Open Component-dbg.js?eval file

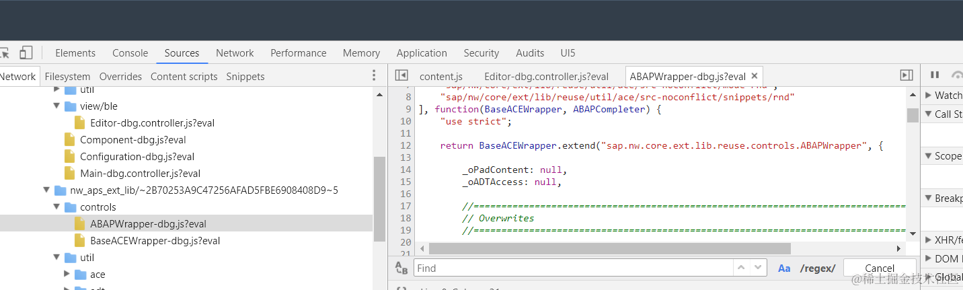pyautogui.click(x=133, y=140)
